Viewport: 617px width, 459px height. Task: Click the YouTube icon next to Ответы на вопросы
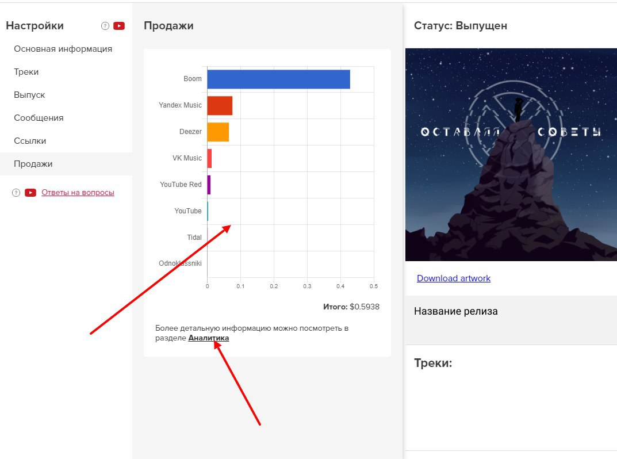pos(30,193)
